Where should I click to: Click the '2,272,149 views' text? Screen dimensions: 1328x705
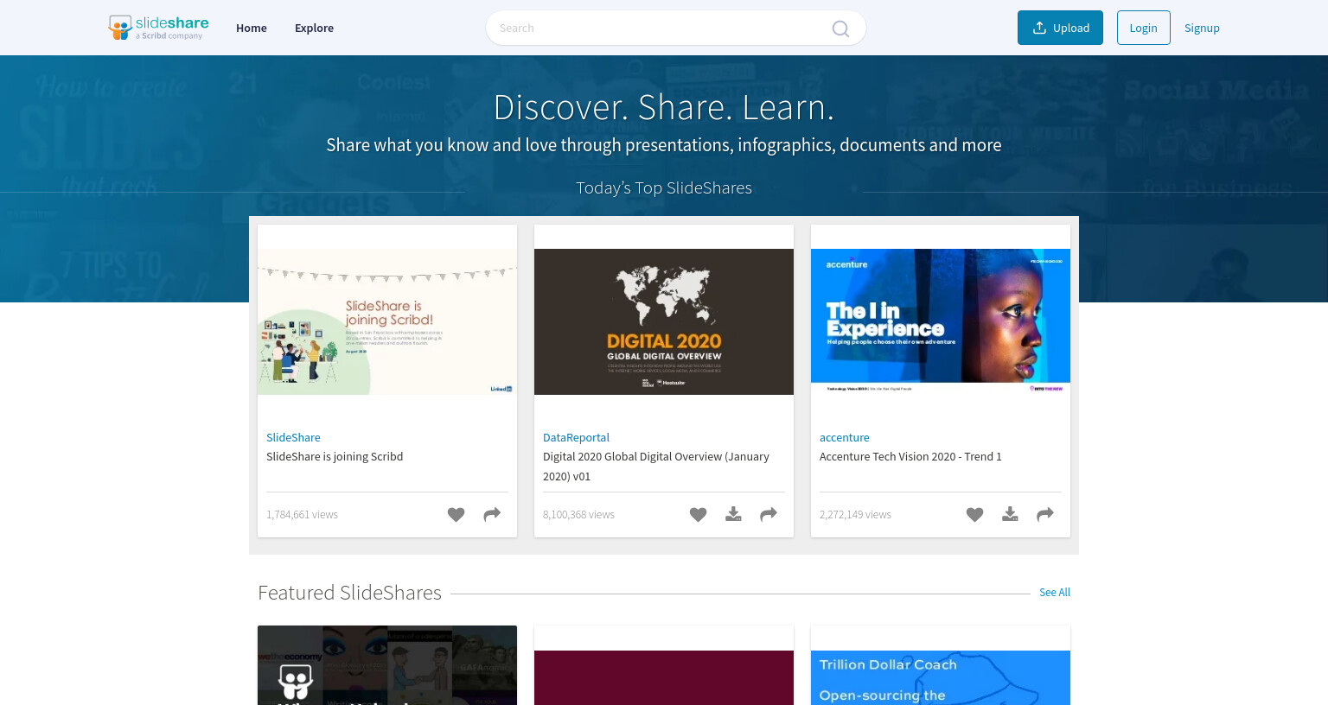click(x=855, y=514)
